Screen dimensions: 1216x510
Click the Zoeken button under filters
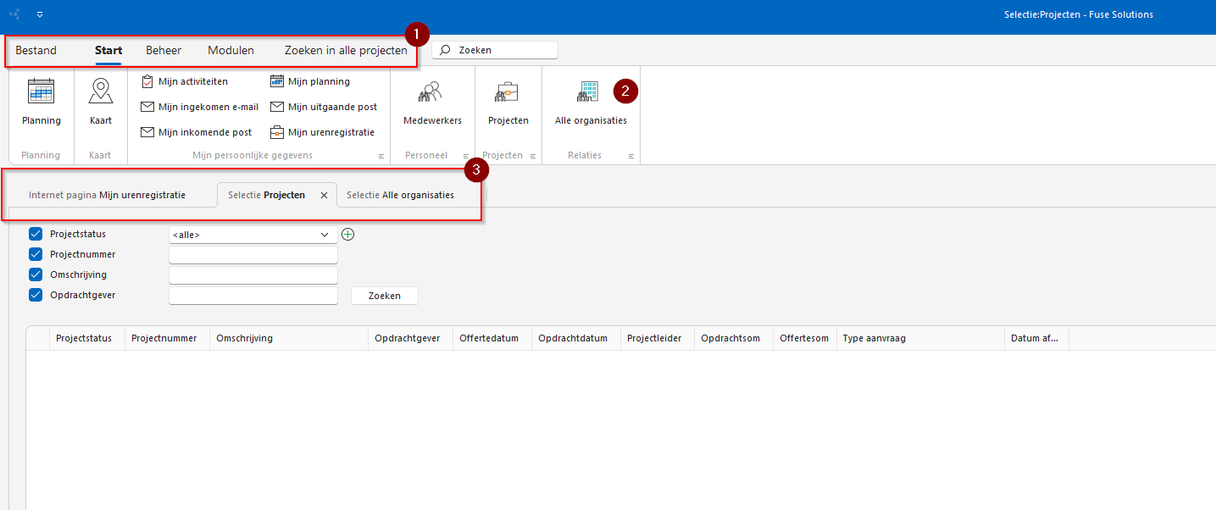384,296
